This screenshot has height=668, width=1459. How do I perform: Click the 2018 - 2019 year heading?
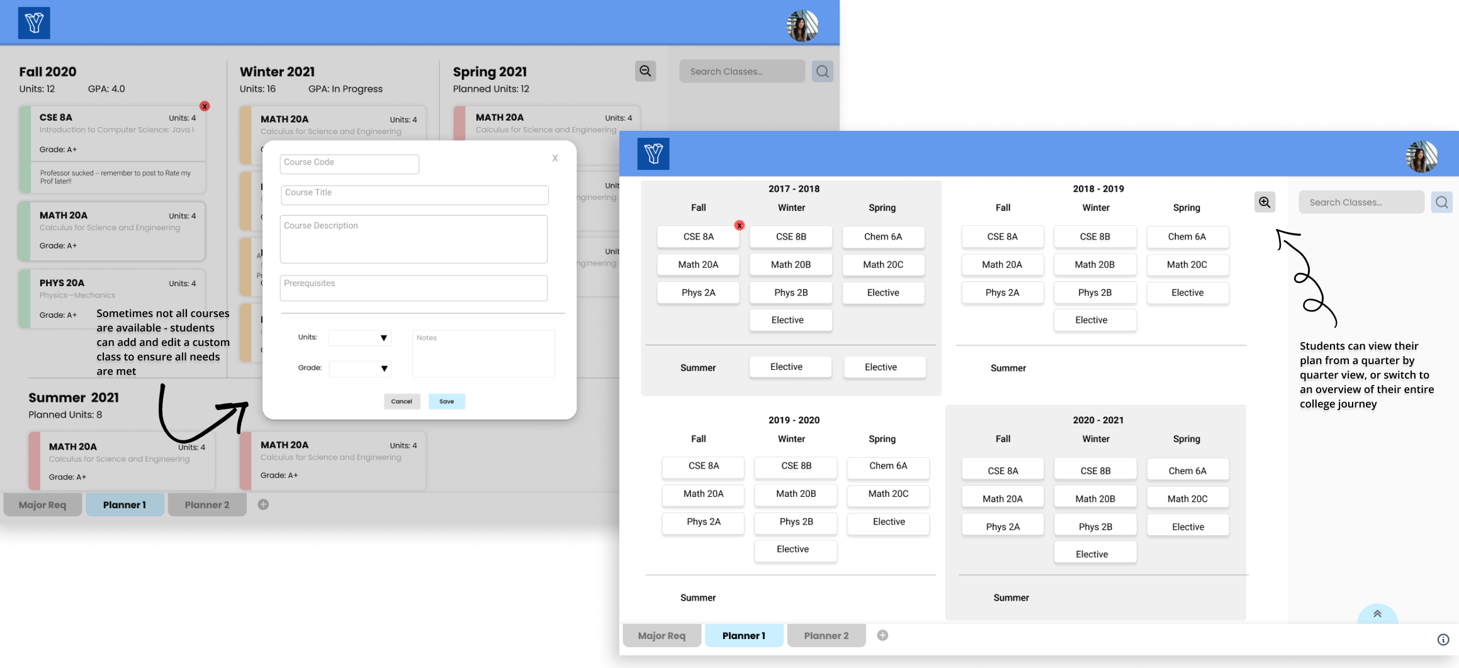(1098, 189)
